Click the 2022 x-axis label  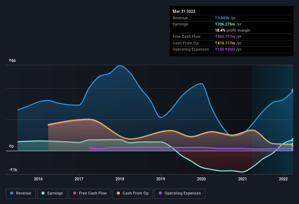283,179
